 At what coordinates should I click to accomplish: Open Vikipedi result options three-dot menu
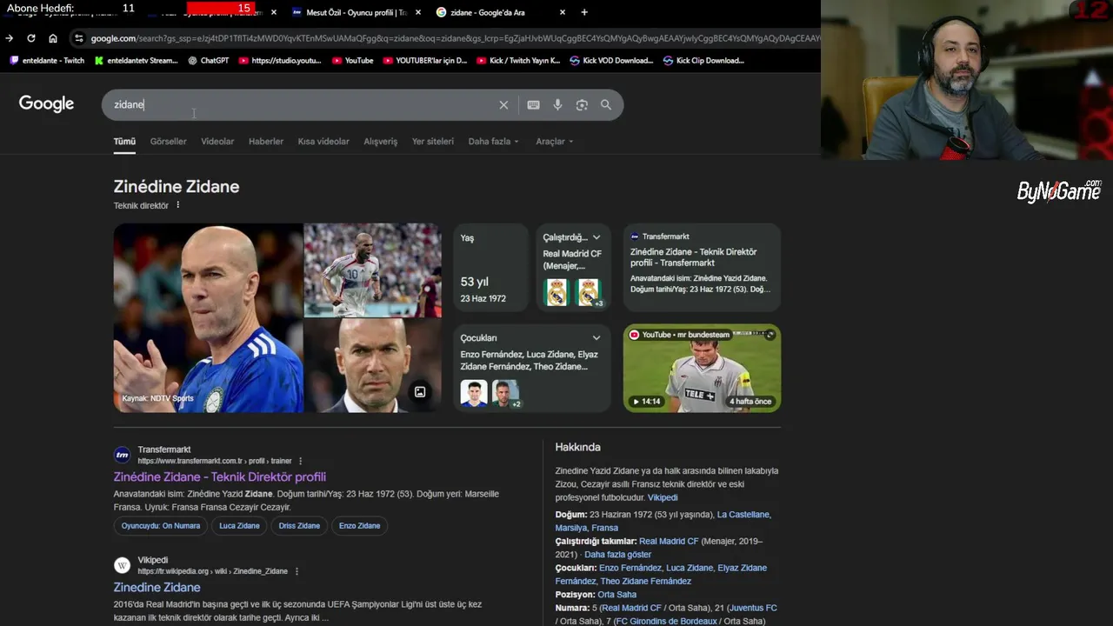[297, 571]
